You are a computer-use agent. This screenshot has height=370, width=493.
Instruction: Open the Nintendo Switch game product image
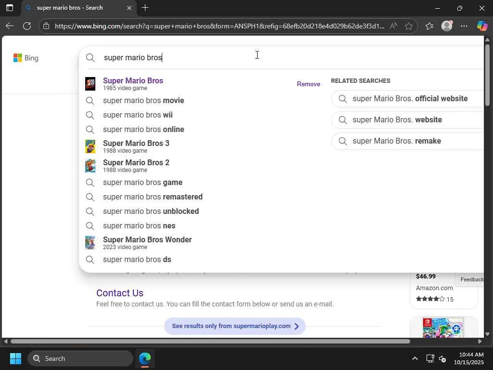(x=443, y=328)
